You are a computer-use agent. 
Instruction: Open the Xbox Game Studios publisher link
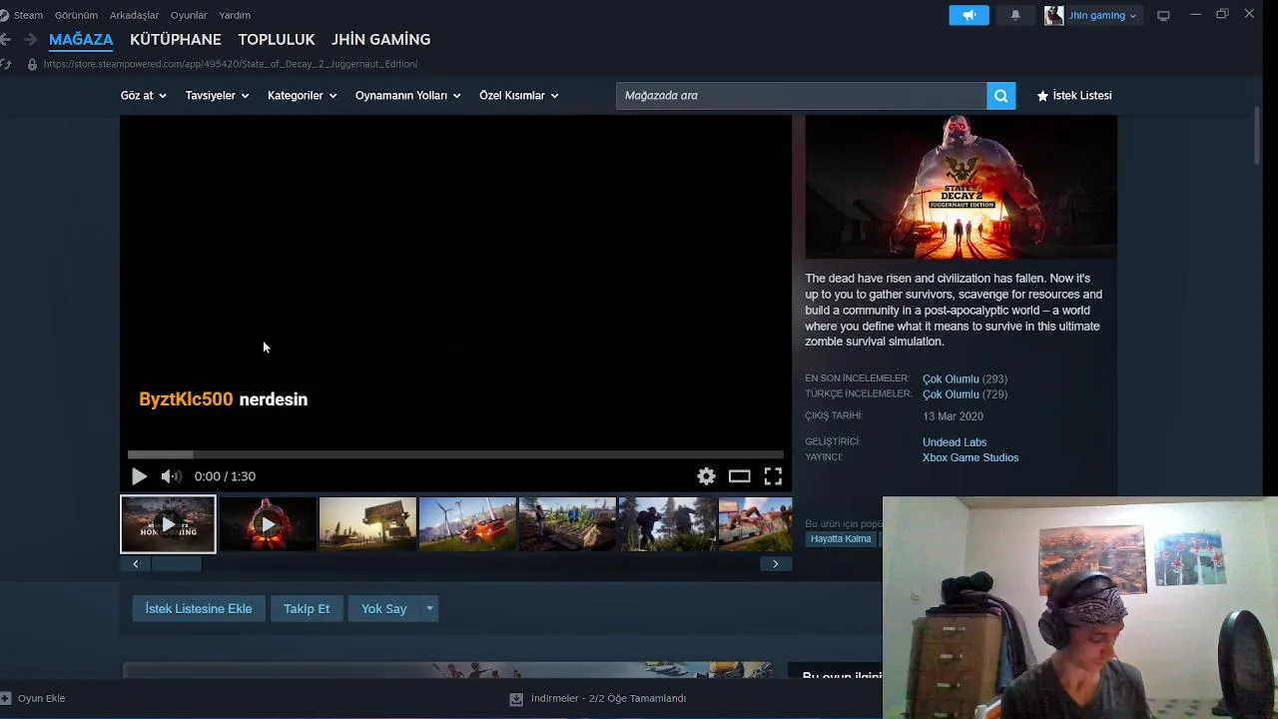tap(970, 457)
